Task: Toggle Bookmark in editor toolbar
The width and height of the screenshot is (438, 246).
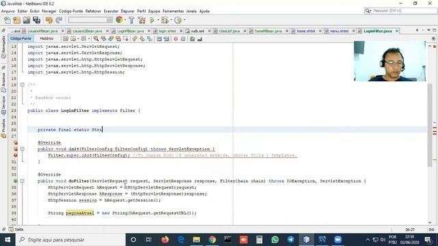Action: pos(150,39)
